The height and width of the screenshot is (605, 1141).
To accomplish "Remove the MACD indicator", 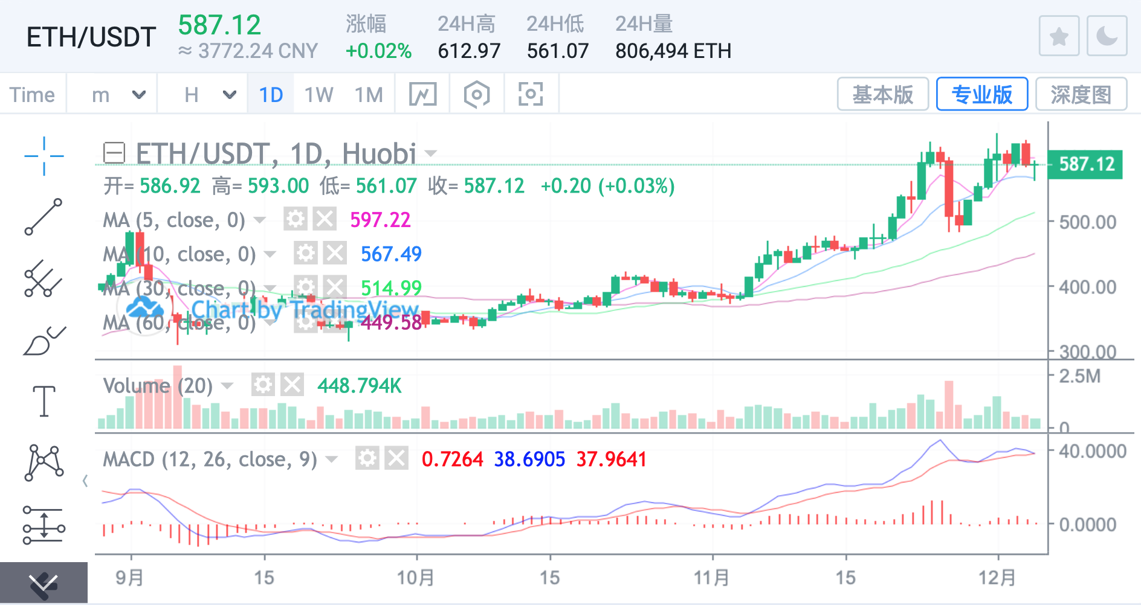I will 396,459.
